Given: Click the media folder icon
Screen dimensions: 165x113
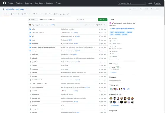Looking at the screenshot, I should point(30,40).
